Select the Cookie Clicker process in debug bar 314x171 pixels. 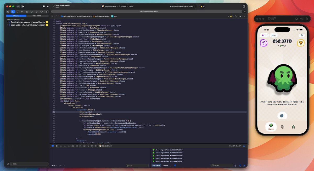coord(106,146)
